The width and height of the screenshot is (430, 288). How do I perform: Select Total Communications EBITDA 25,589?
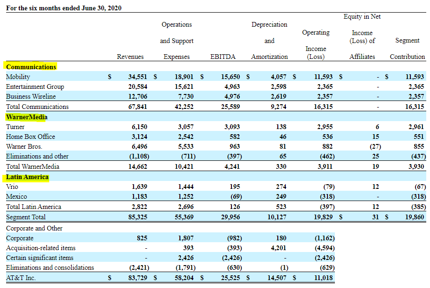coord(230,107)
